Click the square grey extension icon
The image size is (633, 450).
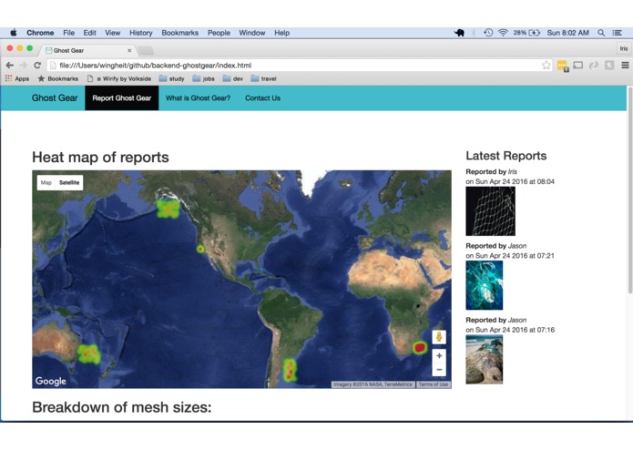tap(609, 65)
